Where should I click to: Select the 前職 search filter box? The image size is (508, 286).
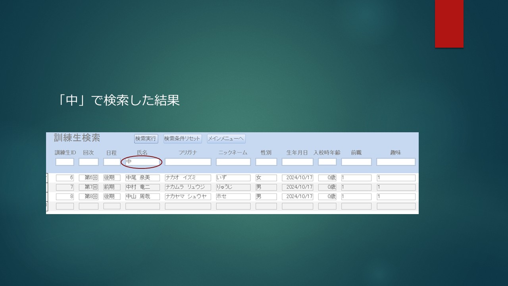pos(356,162)
